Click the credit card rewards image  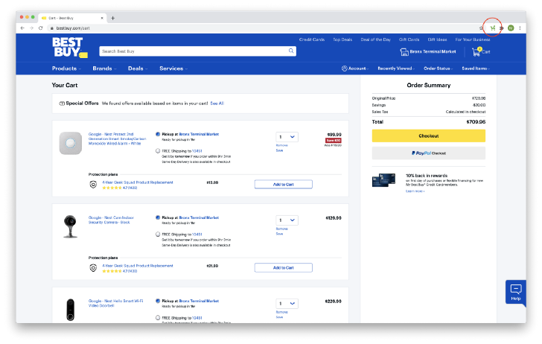[383, 180]
